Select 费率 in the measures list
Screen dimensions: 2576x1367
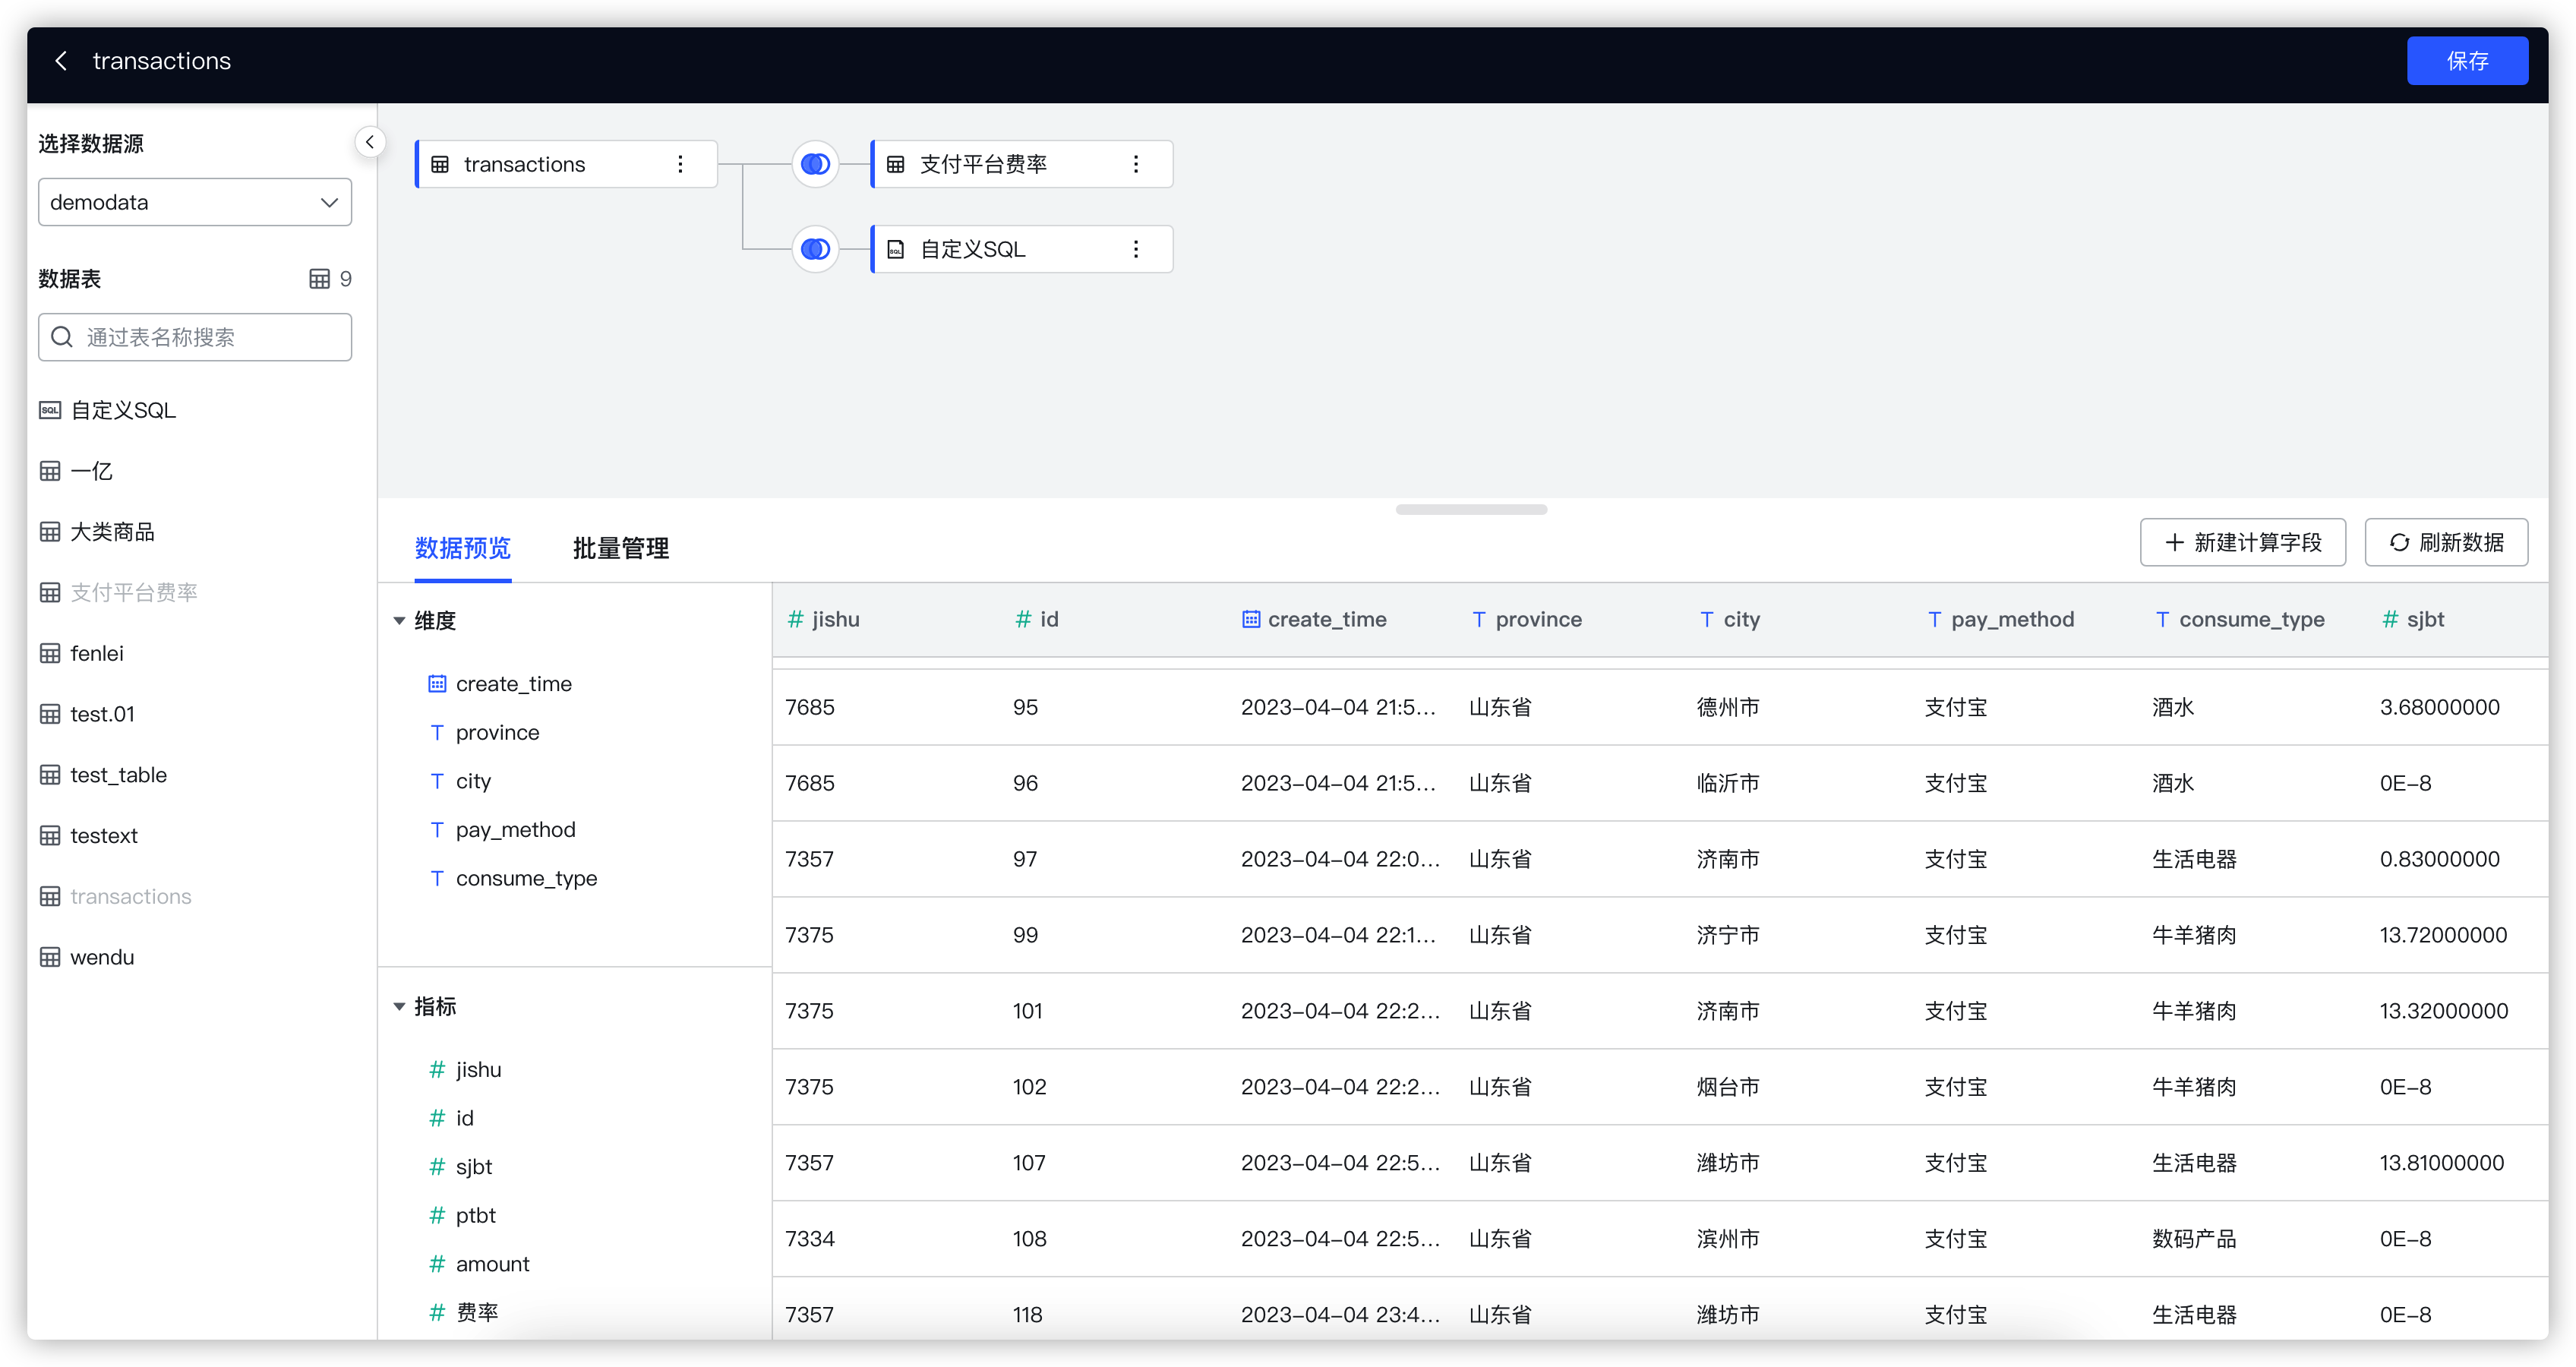tap(476, 1313)
